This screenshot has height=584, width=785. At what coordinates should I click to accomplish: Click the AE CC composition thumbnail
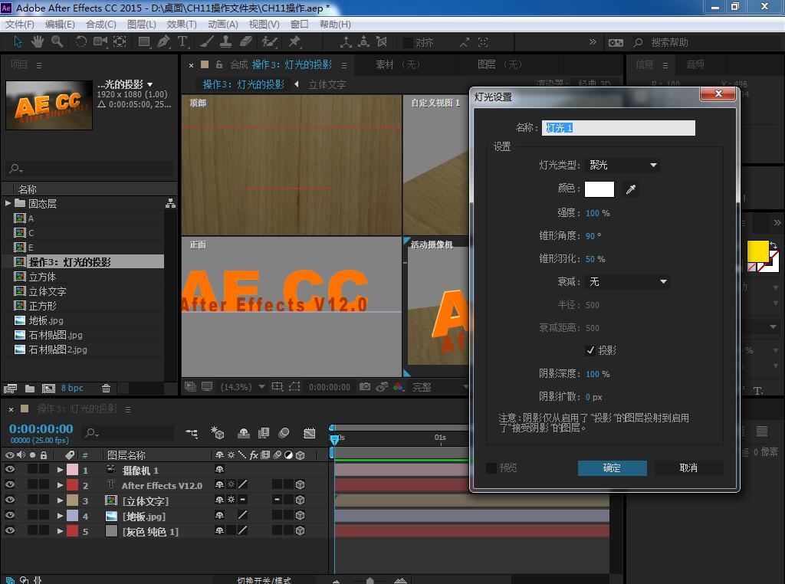(49, 105)
